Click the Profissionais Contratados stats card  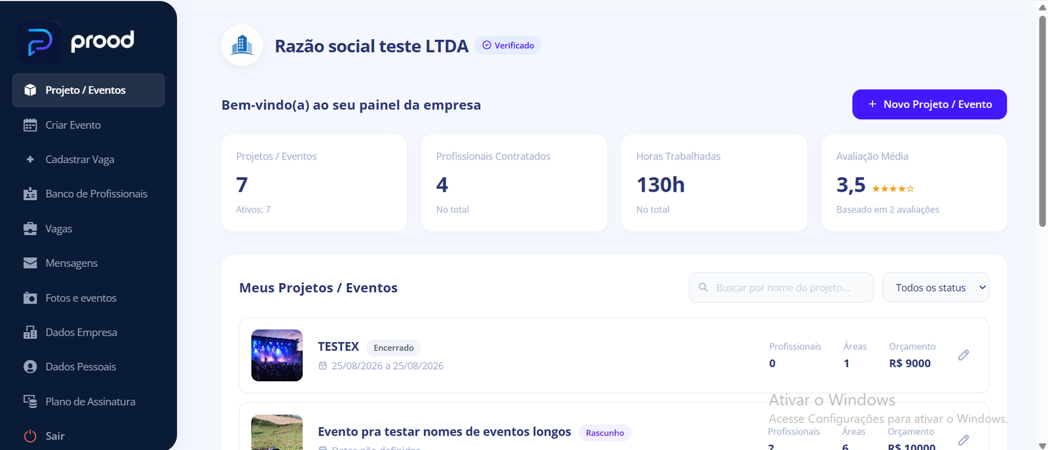click(x=514, y=182)
